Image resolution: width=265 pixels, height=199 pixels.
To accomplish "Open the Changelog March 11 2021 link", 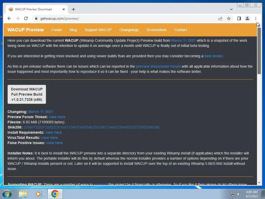I will (x=41, y=112).
